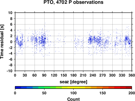Click the x-axis tick label 270
This screenshot has height=101, width=135.
point(103,75)
